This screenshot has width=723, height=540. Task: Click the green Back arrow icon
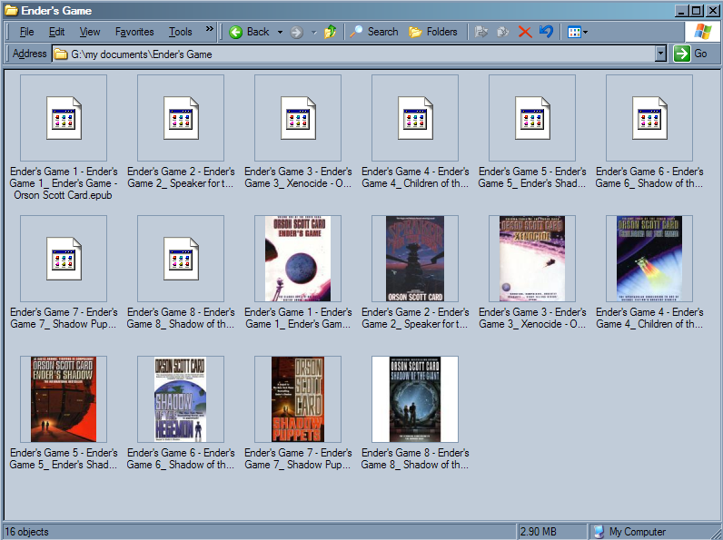click(235, 32)
